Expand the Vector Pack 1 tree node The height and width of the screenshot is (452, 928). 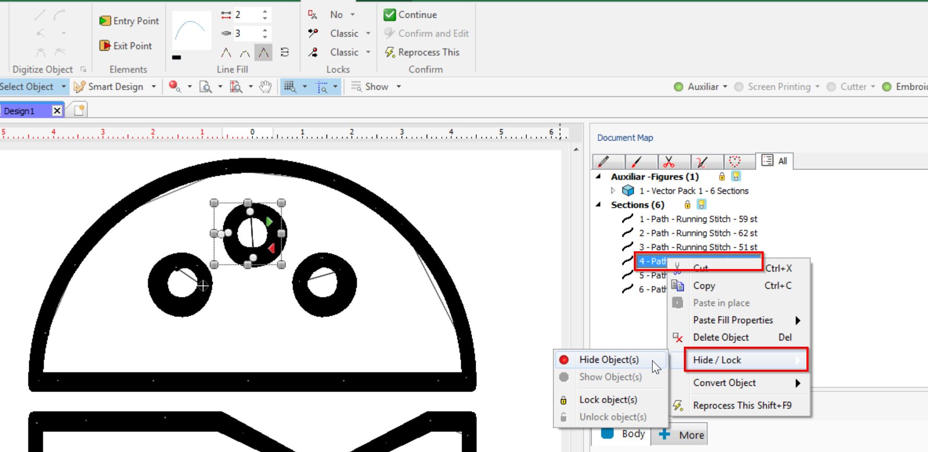click(x=613, y=191)
